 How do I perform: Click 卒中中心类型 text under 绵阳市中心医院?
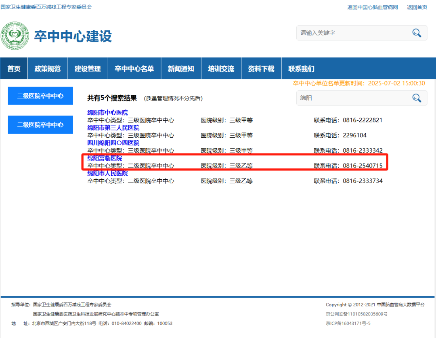coord(131,120)
